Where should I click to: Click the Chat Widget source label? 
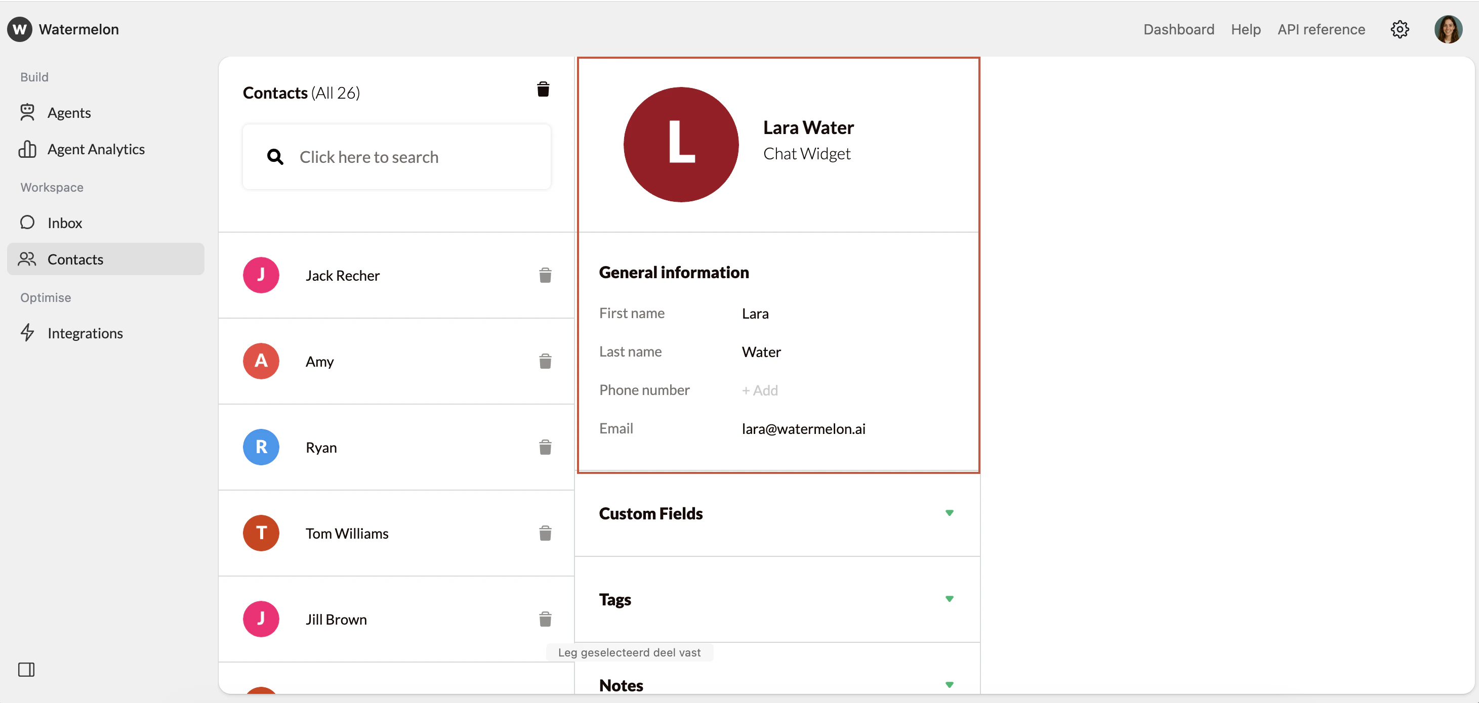tap(807, 154)
